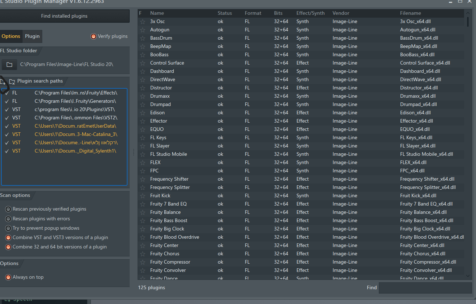Select the FL Studio Mobile plugin row

(302, 154)
